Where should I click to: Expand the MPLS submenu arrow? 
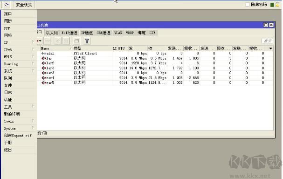(33, 56)
